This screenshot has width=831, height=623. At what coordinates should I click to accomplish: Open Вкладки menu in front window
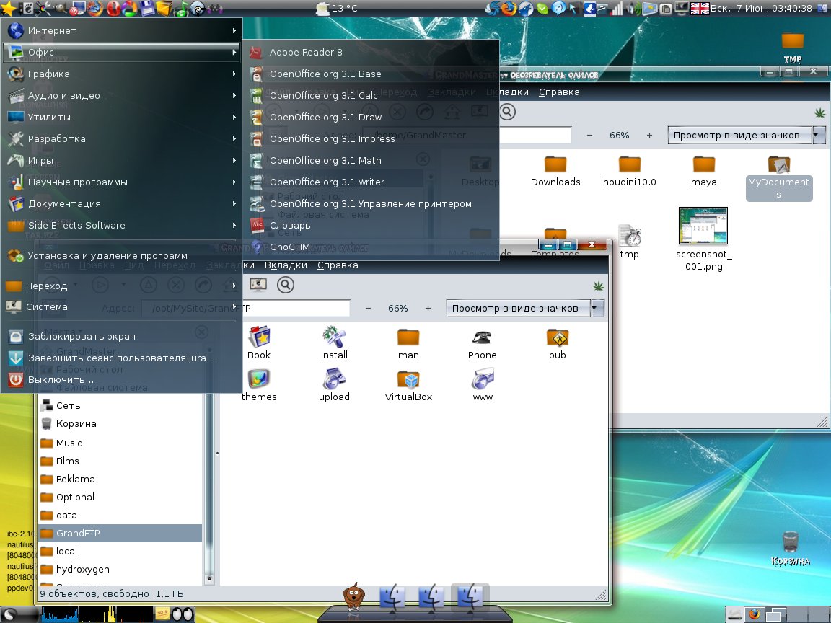pyautogui.click(x=286, y=265)
